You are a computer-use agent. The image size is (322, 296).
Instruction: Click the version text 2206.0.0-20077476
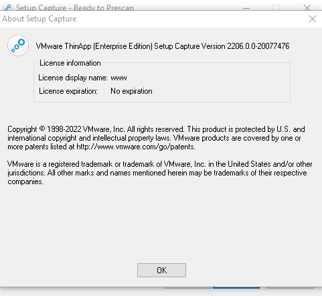tap(258, 46)
